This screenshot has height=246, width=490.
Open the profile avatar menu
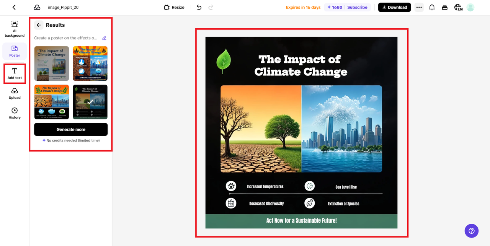click(x=470, y=7)
